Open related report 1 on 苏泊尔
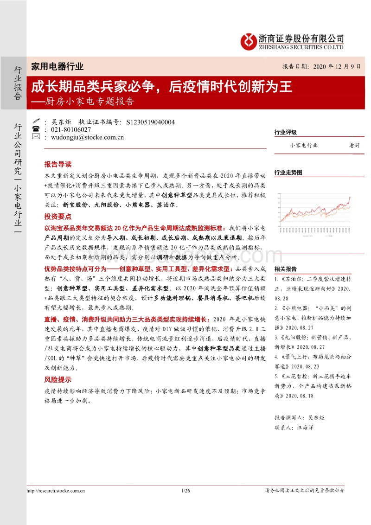Image resolution: width=371 pixels, height=525 pixels. point(313,288)
